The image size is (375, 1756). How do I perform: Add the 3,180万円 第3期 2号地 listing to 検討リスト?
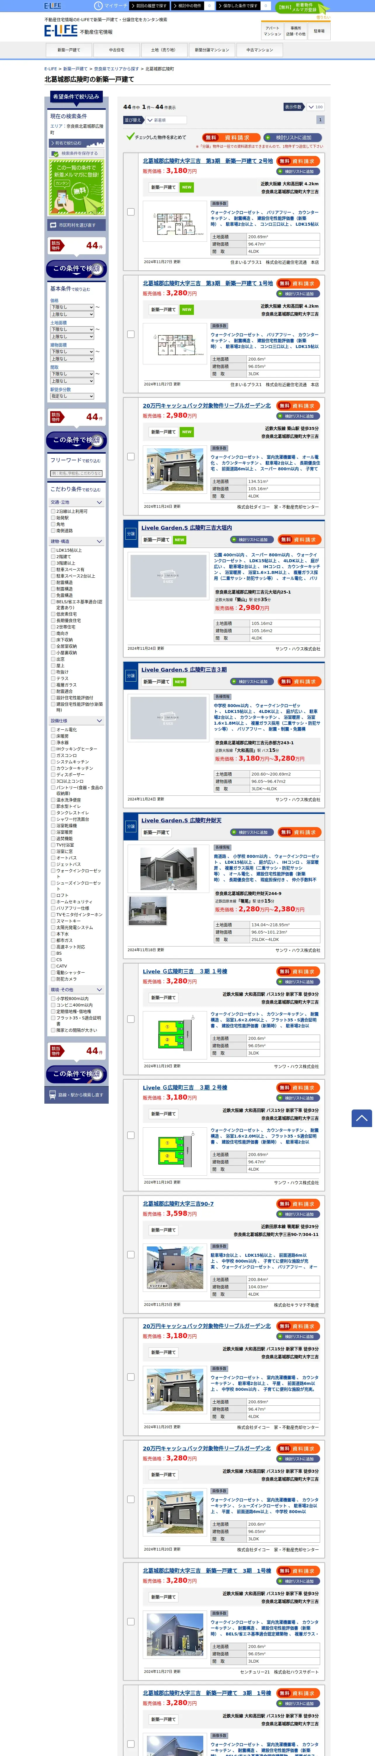[x=298, y=172]
